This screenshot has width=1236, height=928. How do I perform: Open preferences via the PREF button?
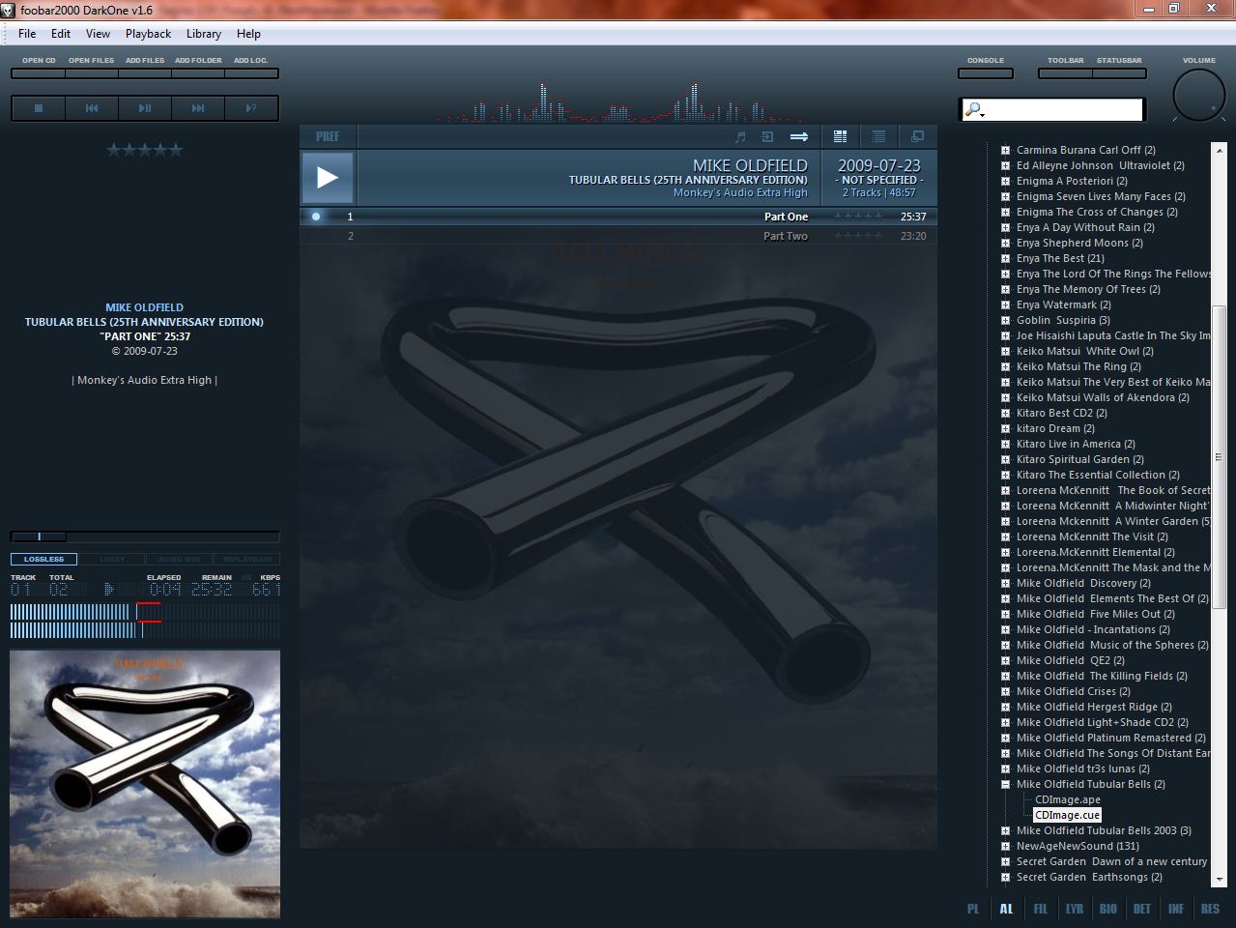[328, 136]
